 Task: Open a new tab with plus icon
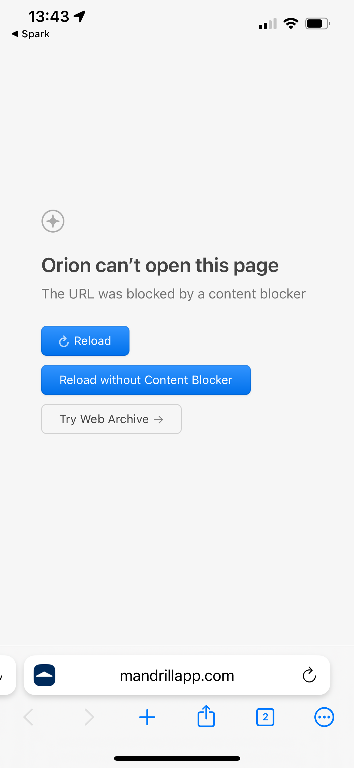coord(147,717)
